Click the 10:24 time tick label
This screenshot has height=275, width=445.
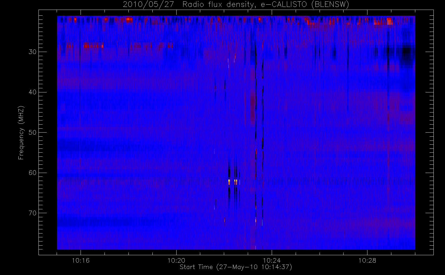pos(272,260)
